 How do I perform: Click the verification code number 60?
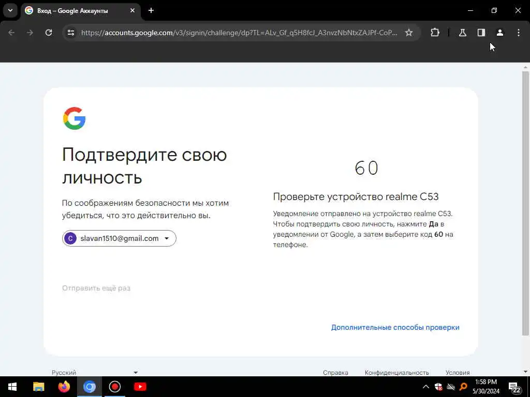click(x=366, y=168)
